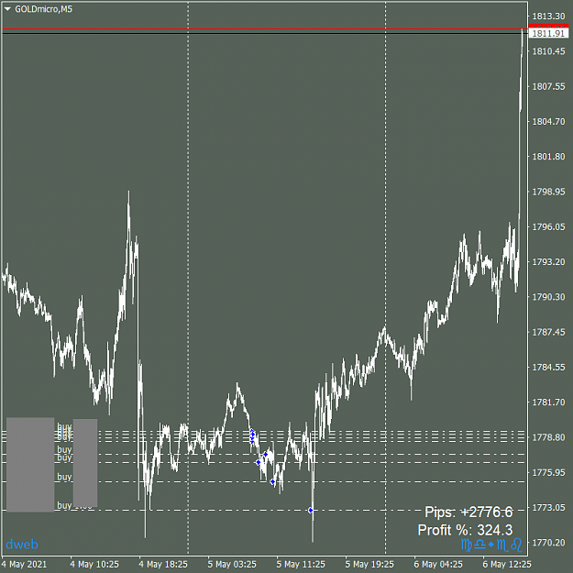Select the current price label 1811.91
Viewport: 573px width, 573px height.
(548, 34)
